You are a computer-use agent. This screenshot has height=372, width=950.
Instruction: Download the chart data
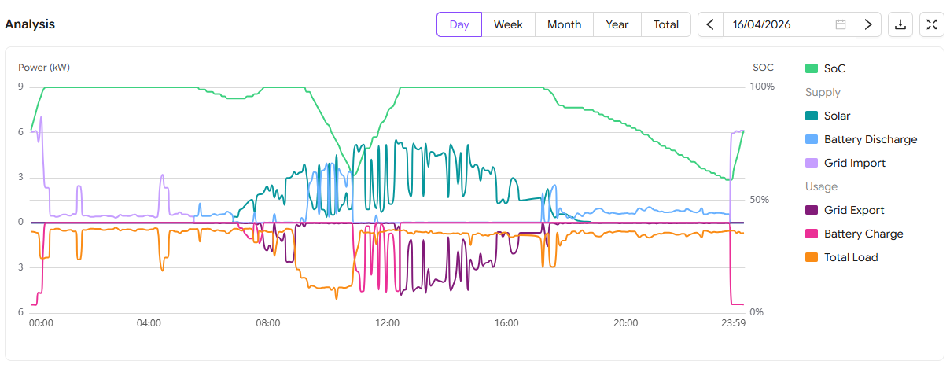pos(900,24)
